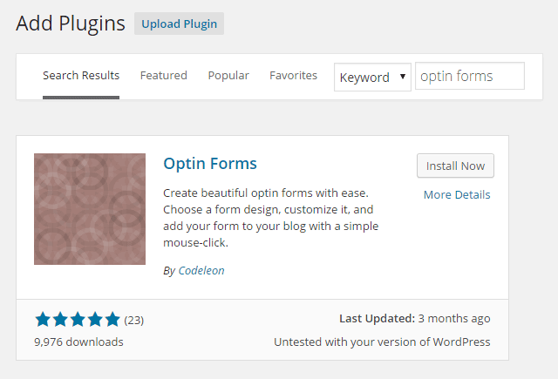Viewport: 558px width, 379px height.
Task: Open the Favorites tab
Action: click(293, 76)
